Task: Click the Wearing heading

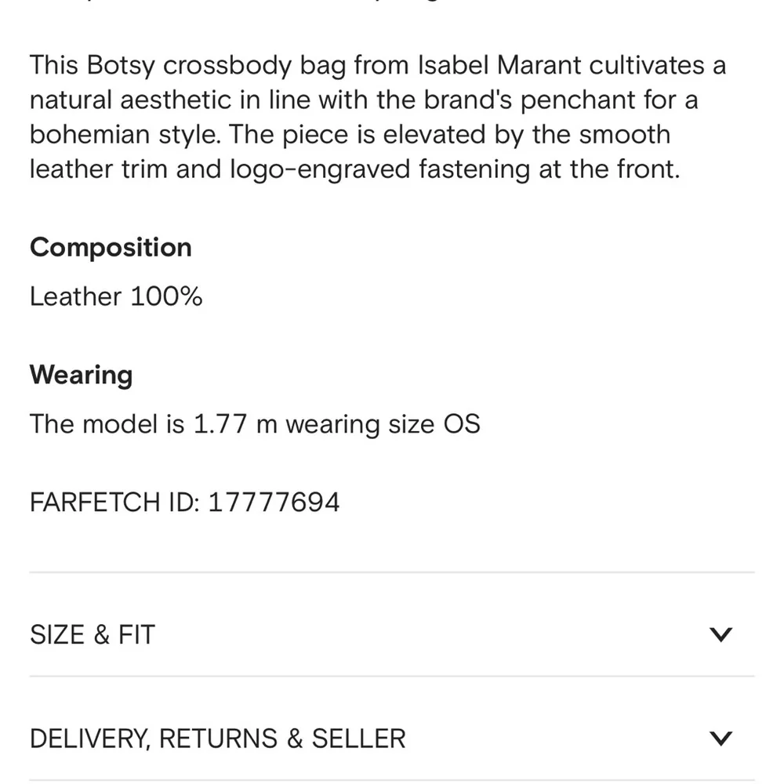Action: coord(81,375)
